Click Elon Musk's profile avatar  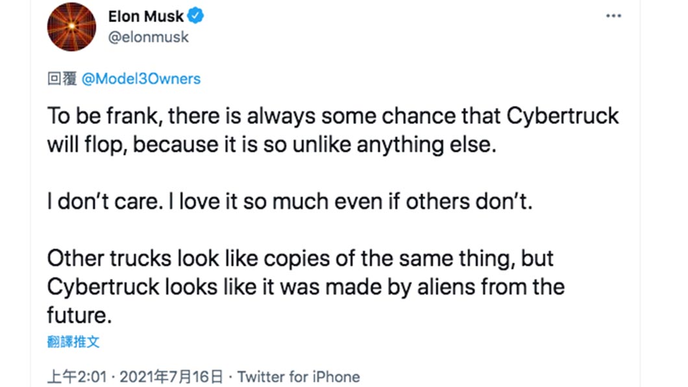(x=71, y=27)
